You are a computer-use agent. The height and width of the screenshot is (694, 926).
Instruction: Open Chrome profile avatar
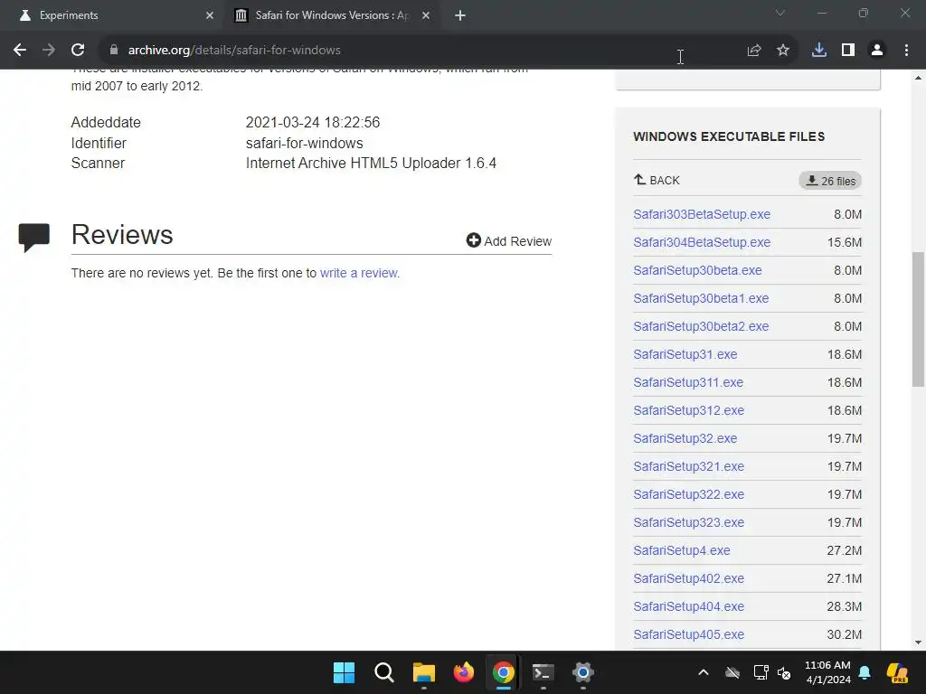point(877,51)
